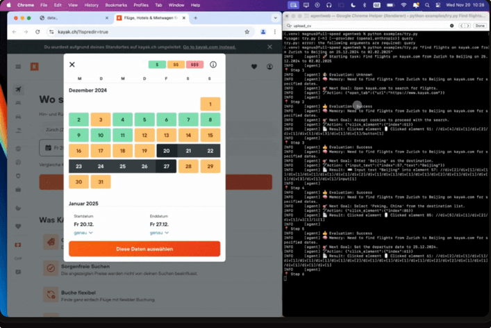Open Chrome three-dot menu
The height and width of the screenshot is (328, 491).
pos(274,32)
